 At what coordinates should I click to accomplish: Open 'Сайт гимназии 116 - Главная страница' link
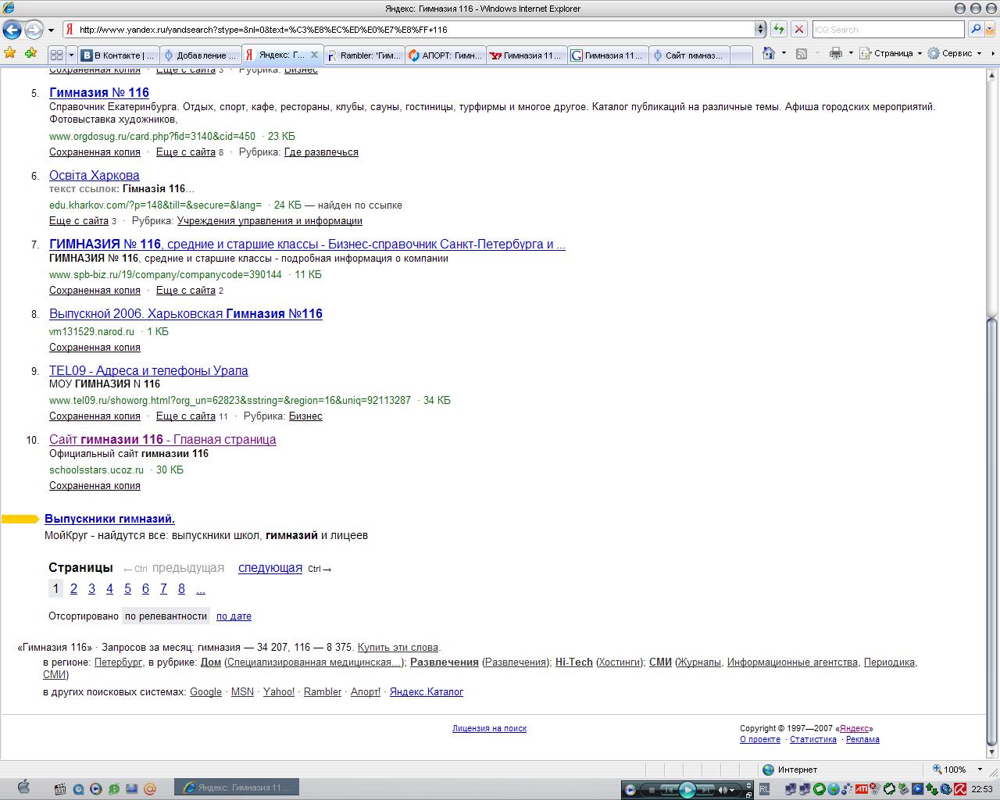[162, 439]
